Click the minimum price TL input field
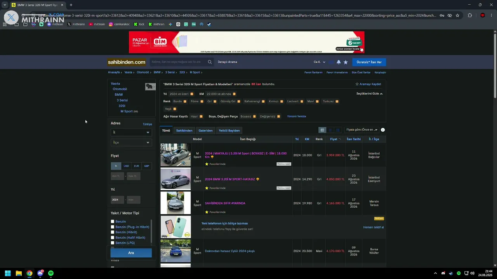497x279 pixels. 117,176
